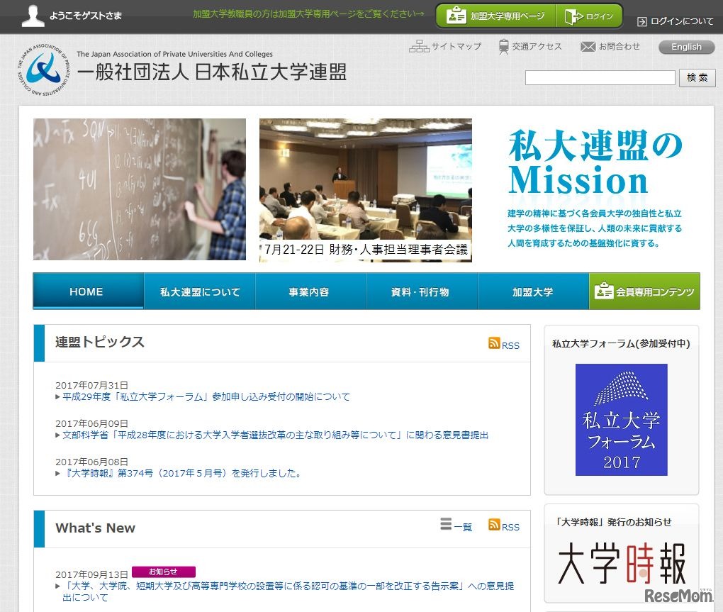Switch site language with the English button
The width and height of the screenshot is (723, 612).
[685, 47]
